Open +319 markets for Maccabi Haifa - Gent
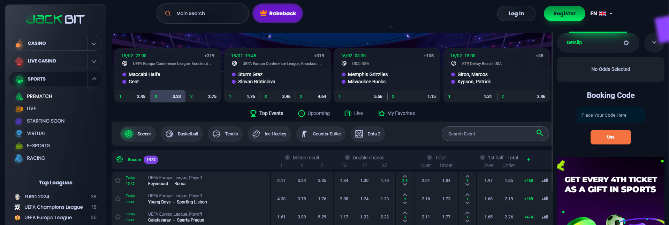Screen dimensions: 669x225 tap(209, 56)
